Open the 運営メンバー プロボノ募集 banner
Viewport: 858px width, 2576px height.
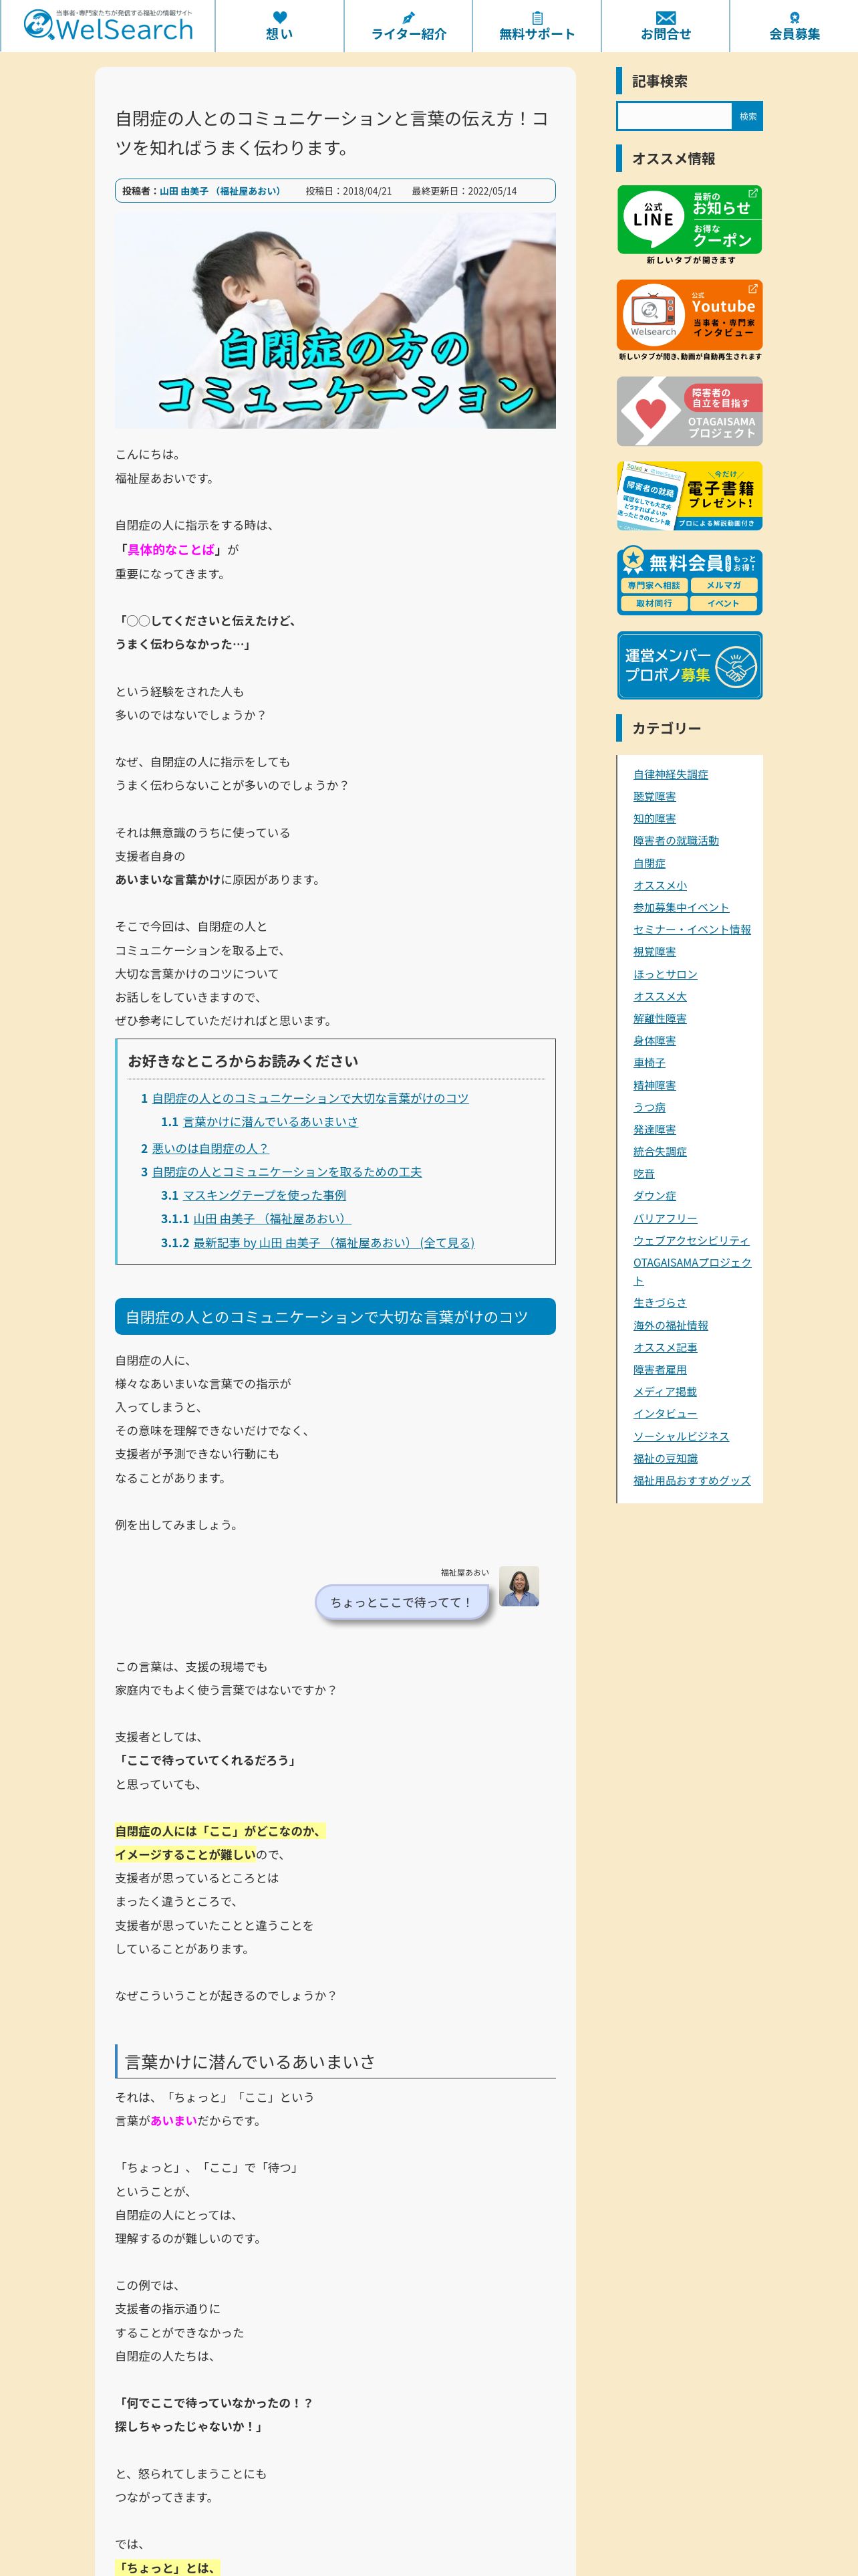click(x=689, y=665)
